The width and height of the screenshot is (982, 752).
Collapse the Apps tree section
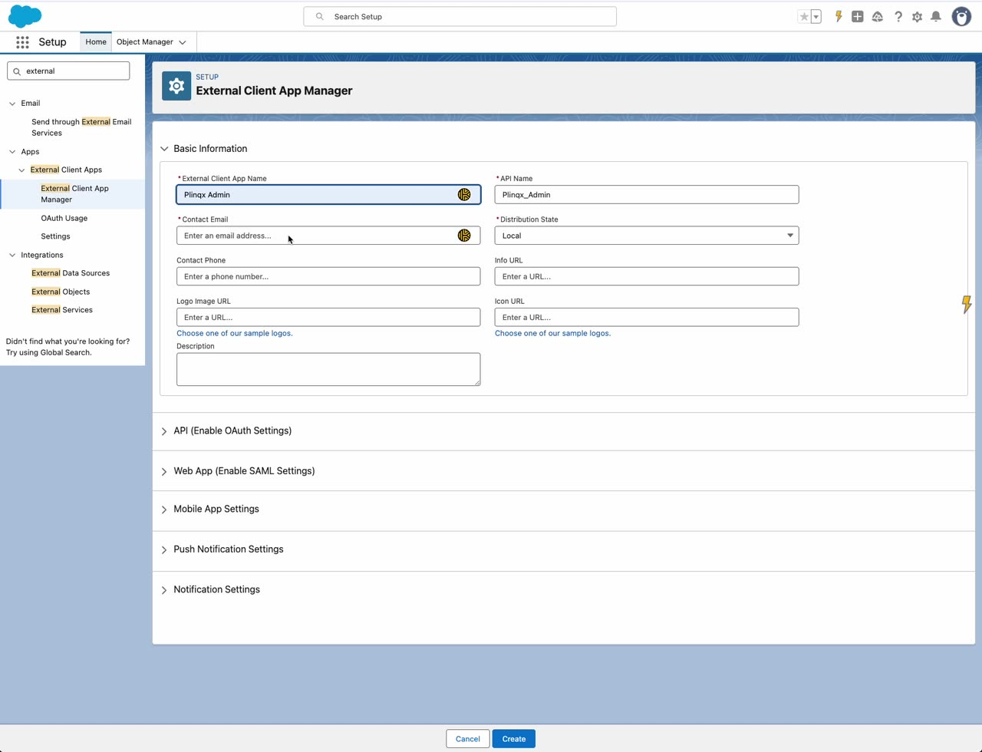click(12, 152)
